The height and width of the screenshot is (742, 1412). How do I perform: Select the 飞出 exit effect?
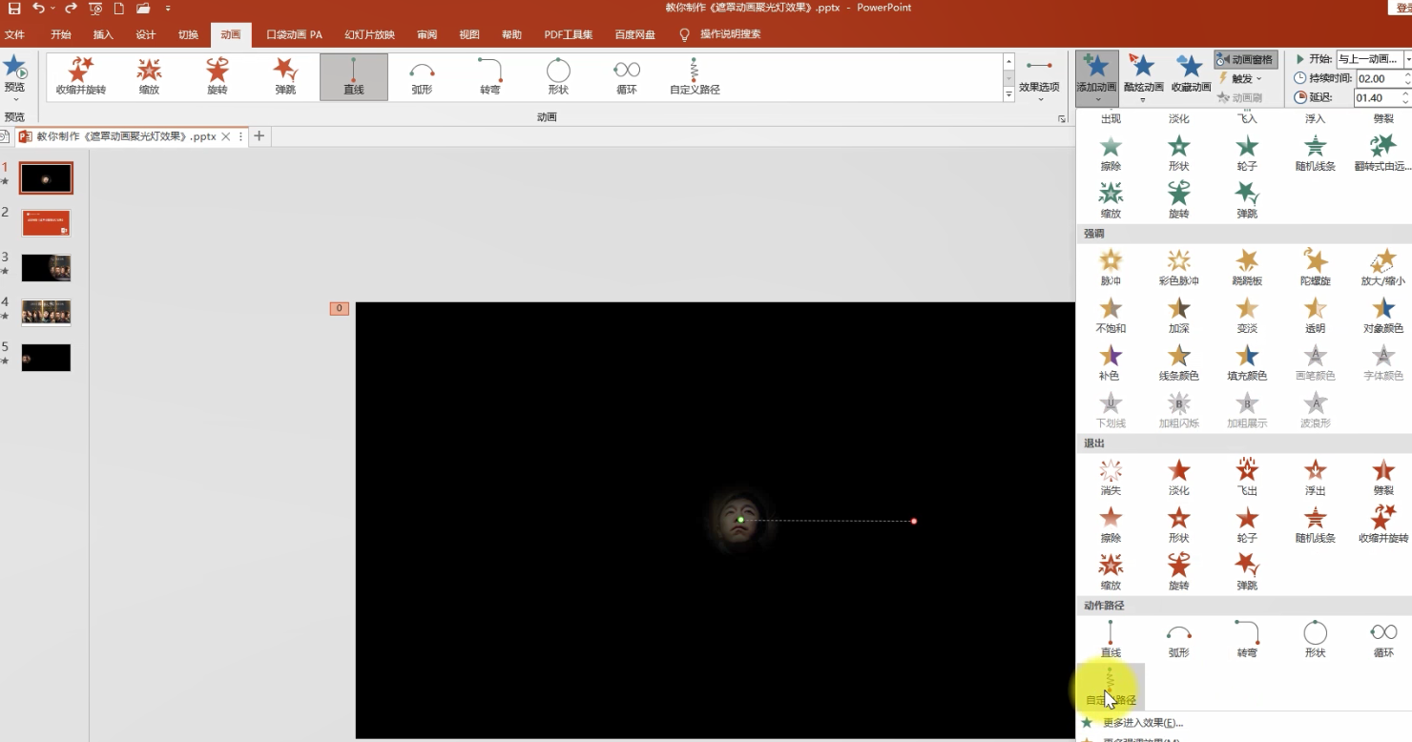tap(1247, 477)
